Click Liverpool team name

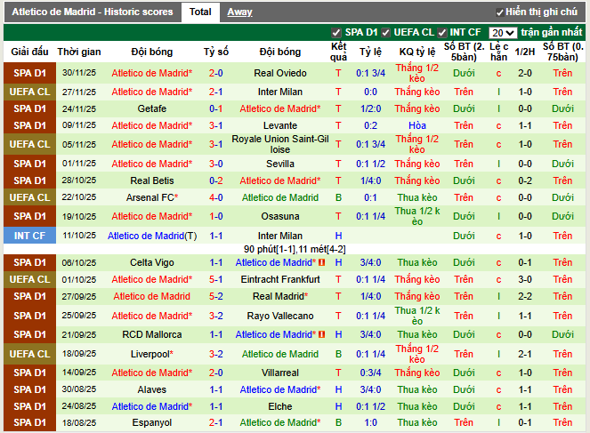(x=152, y=354)
